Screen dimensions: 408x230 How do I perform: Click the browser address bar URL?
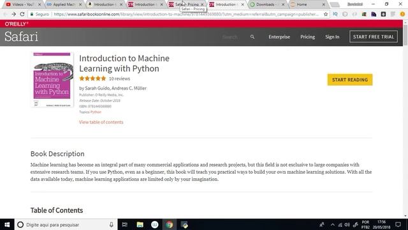(186, 14)
